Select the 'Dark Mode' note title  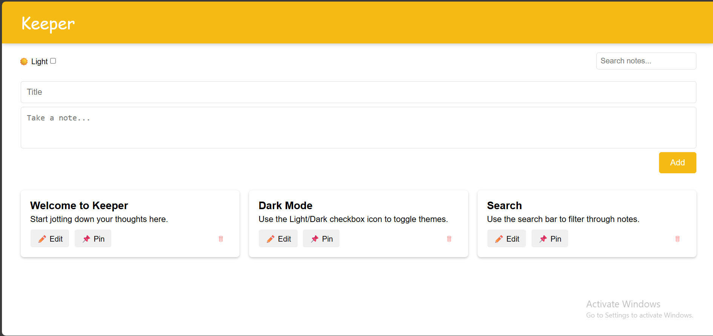click(286, 205)
